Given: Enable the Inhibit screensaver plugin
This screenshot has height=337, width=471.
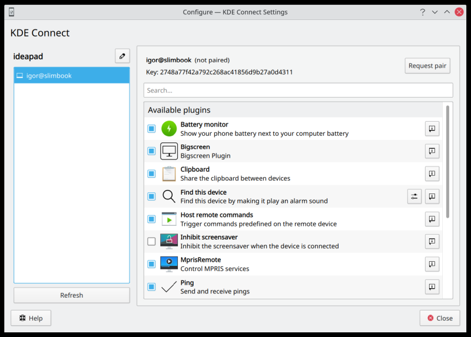Looking at the screenshot, I should 151,242.
